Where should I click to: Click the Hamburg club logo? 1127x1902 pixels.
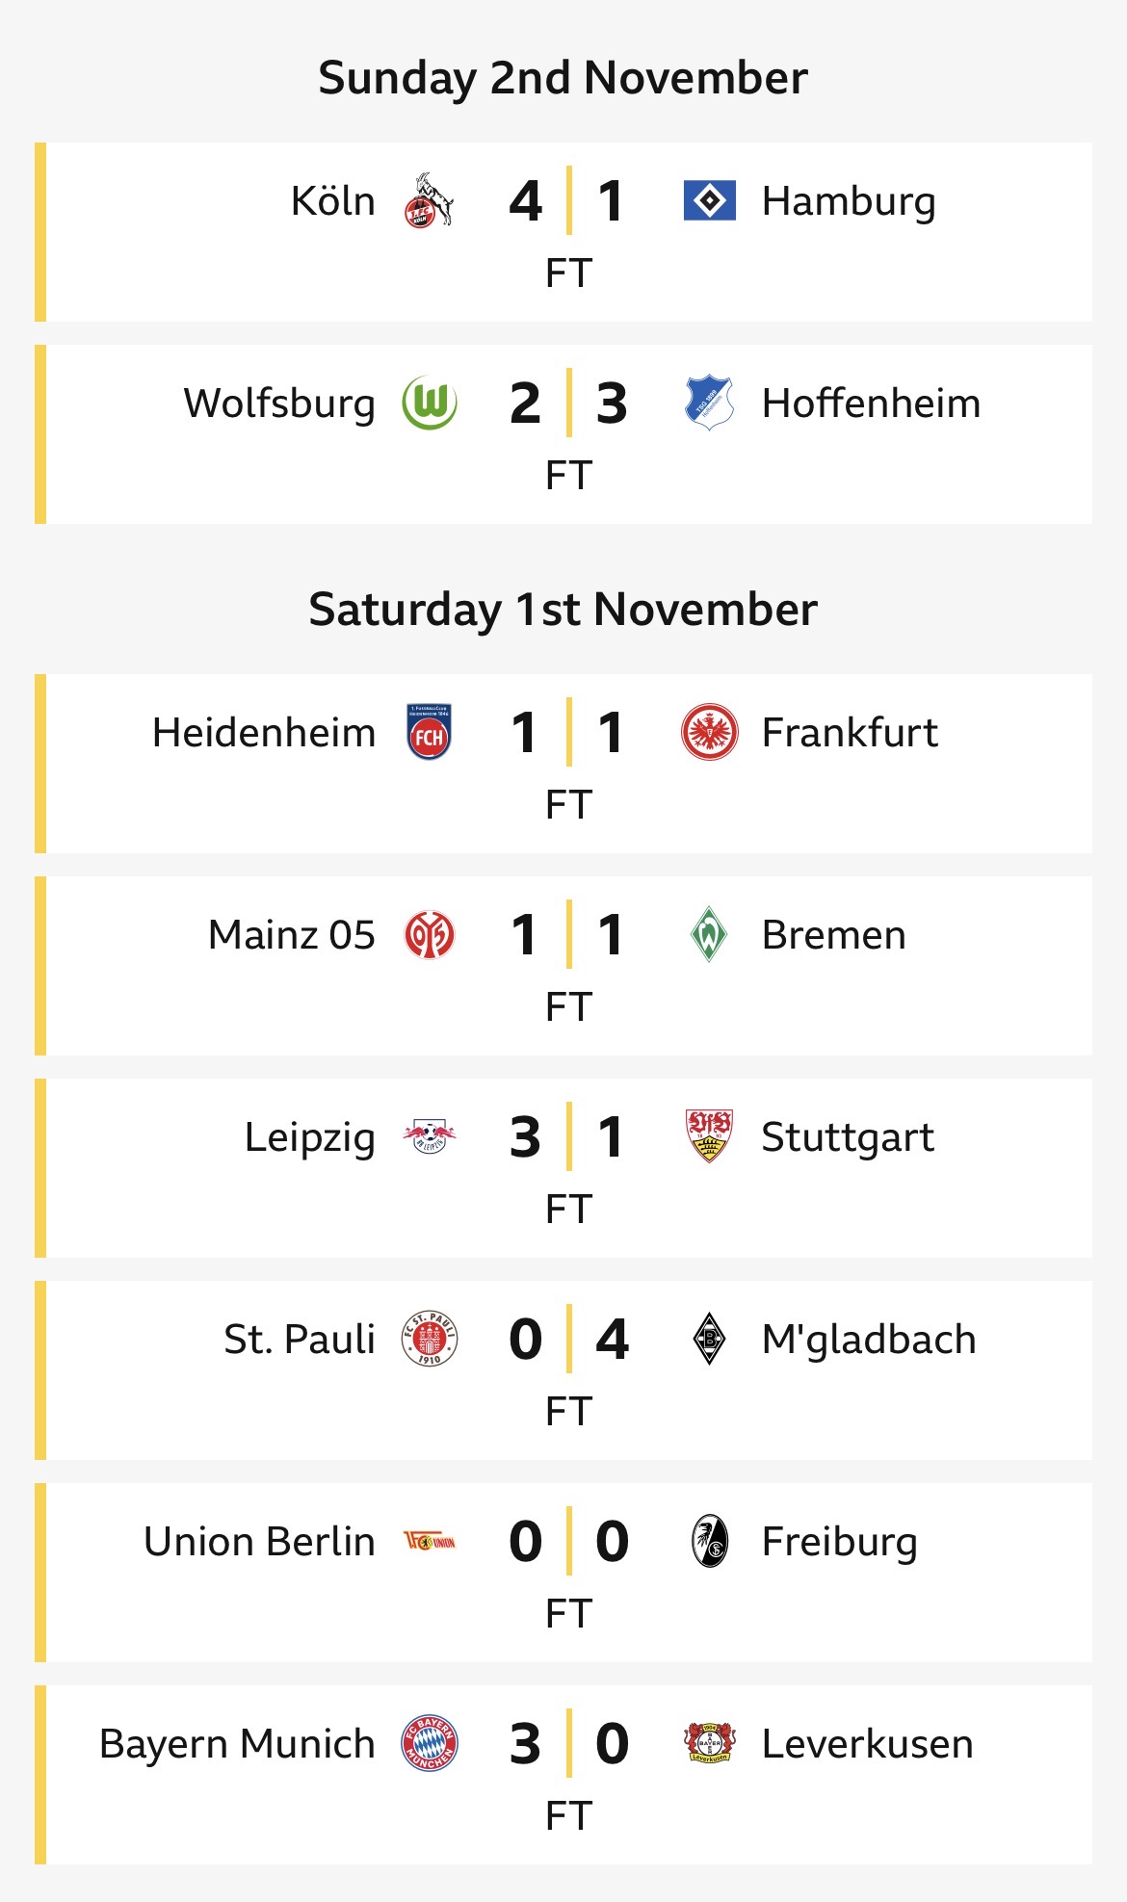[x=709, y=201]
